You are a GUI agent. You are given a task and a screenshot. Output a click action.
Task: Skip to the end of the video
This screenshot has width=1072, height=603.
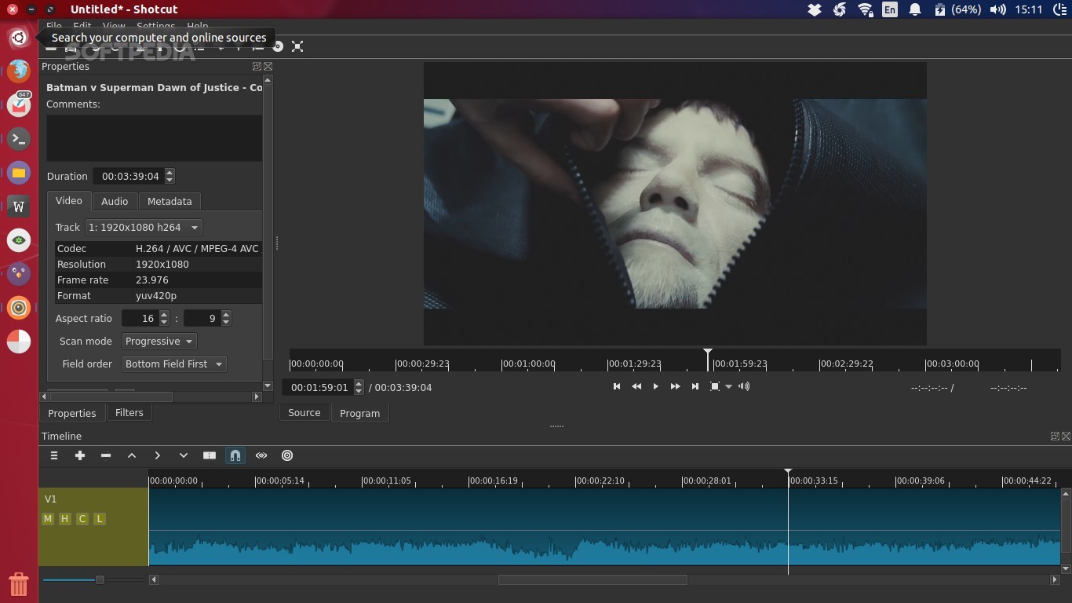pos(695,386)
